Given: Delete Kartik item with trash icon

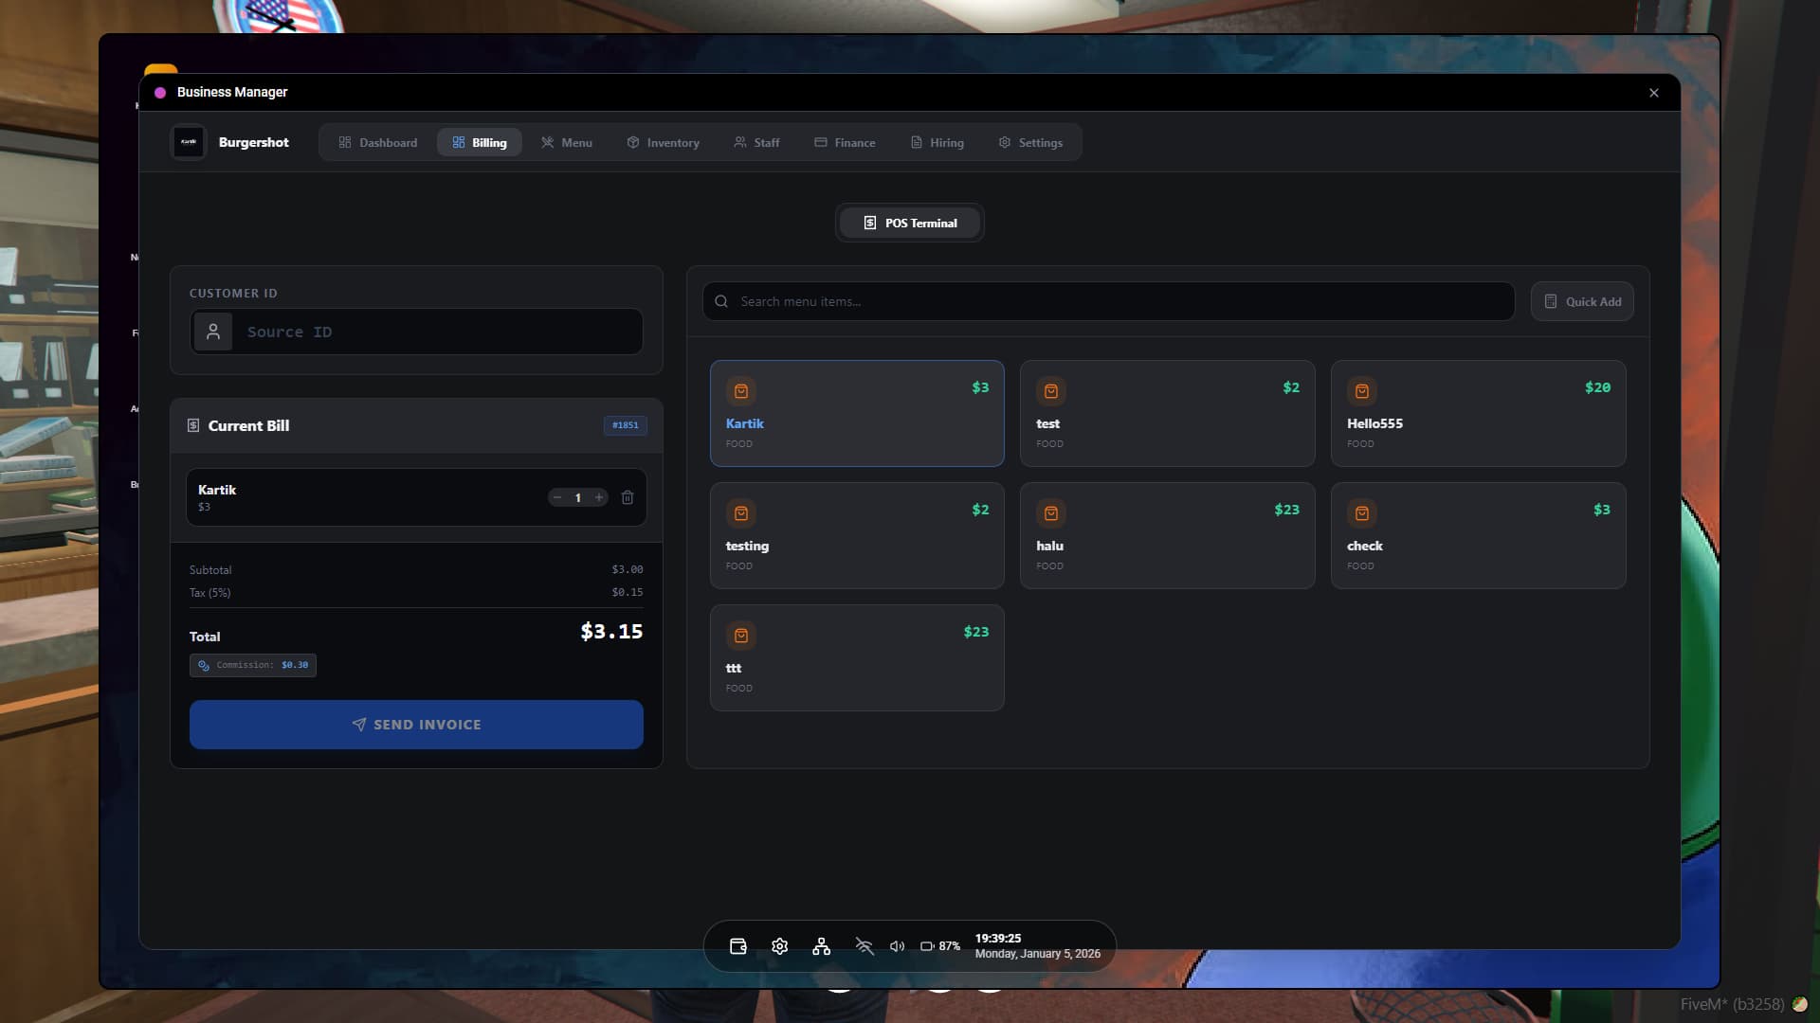Looking at the screenshot, I should pyautogui.click(x=628, y=497).
